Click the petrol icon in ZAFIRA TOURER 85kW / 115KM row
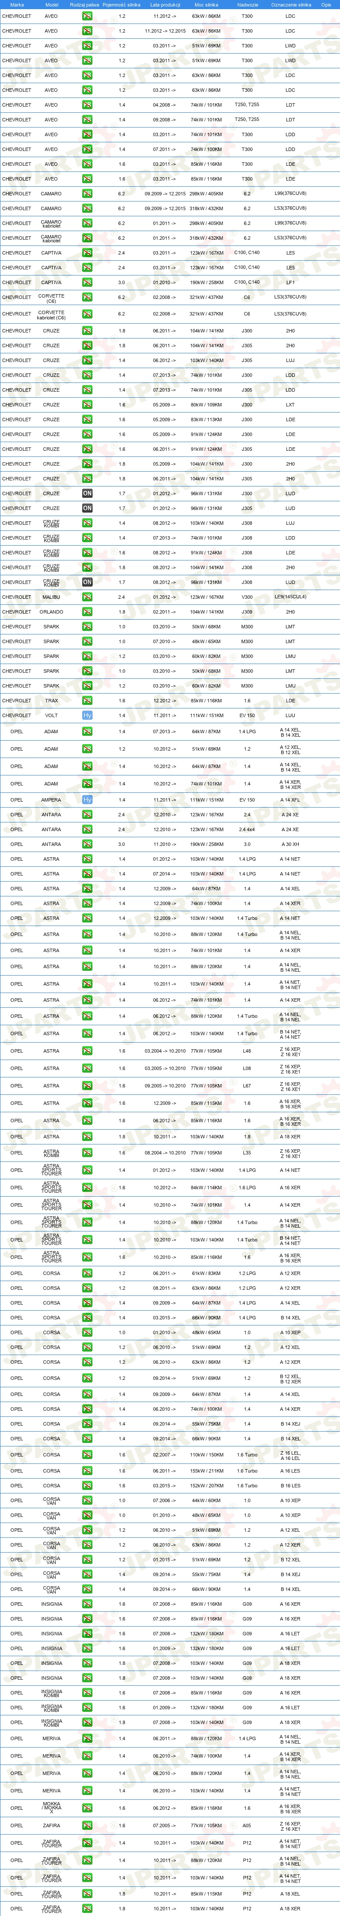340x1916 pixels. (x=87, y=1894)
